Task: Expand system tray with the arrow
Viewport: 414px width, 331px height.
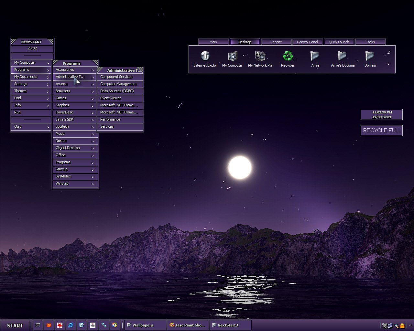Action: [x=410, y=326]
